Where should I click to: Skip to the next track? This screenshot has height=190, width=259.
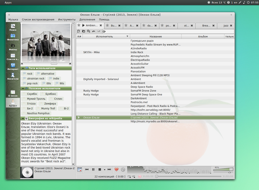pos(109,169)
